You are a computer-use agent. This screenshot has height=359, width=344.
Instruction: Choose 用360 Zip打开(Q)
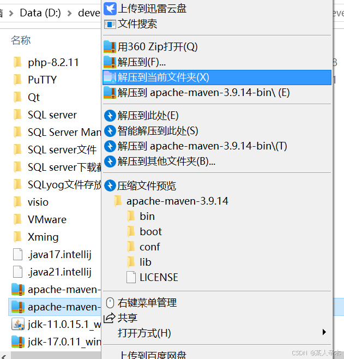click(217, 47)
